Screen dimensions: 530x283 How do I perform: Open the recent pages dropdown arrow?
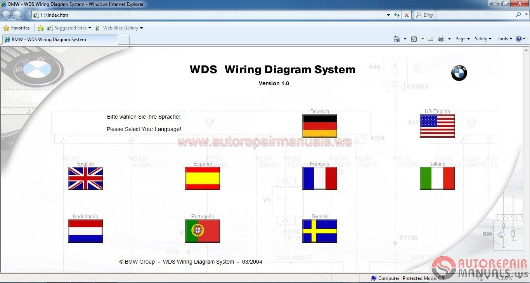[x=26, y=15]
